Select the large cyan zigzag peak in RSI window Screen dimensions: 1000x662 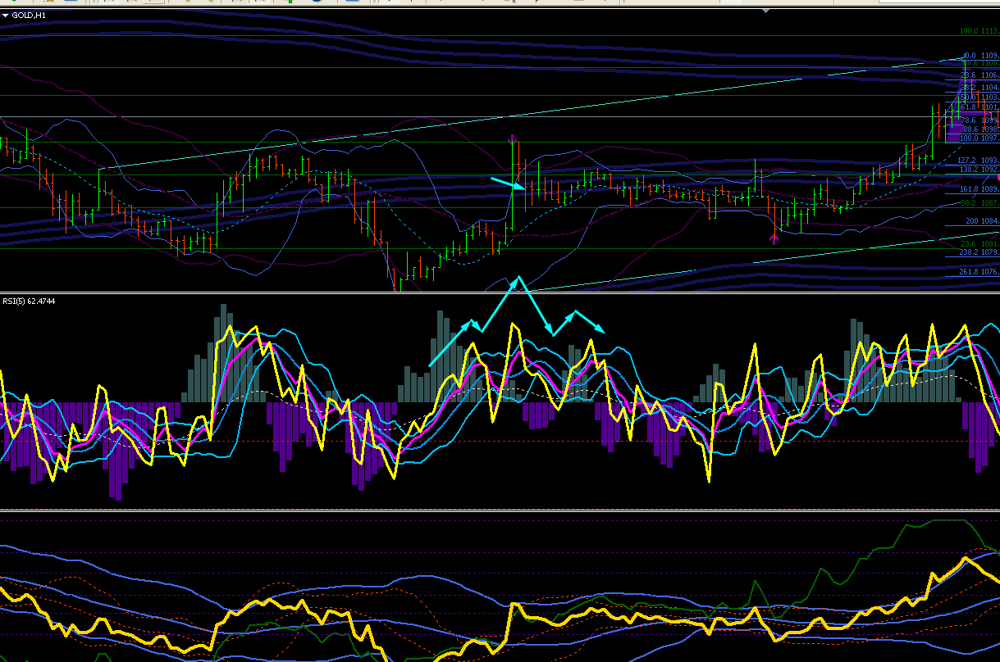point(517,281)
